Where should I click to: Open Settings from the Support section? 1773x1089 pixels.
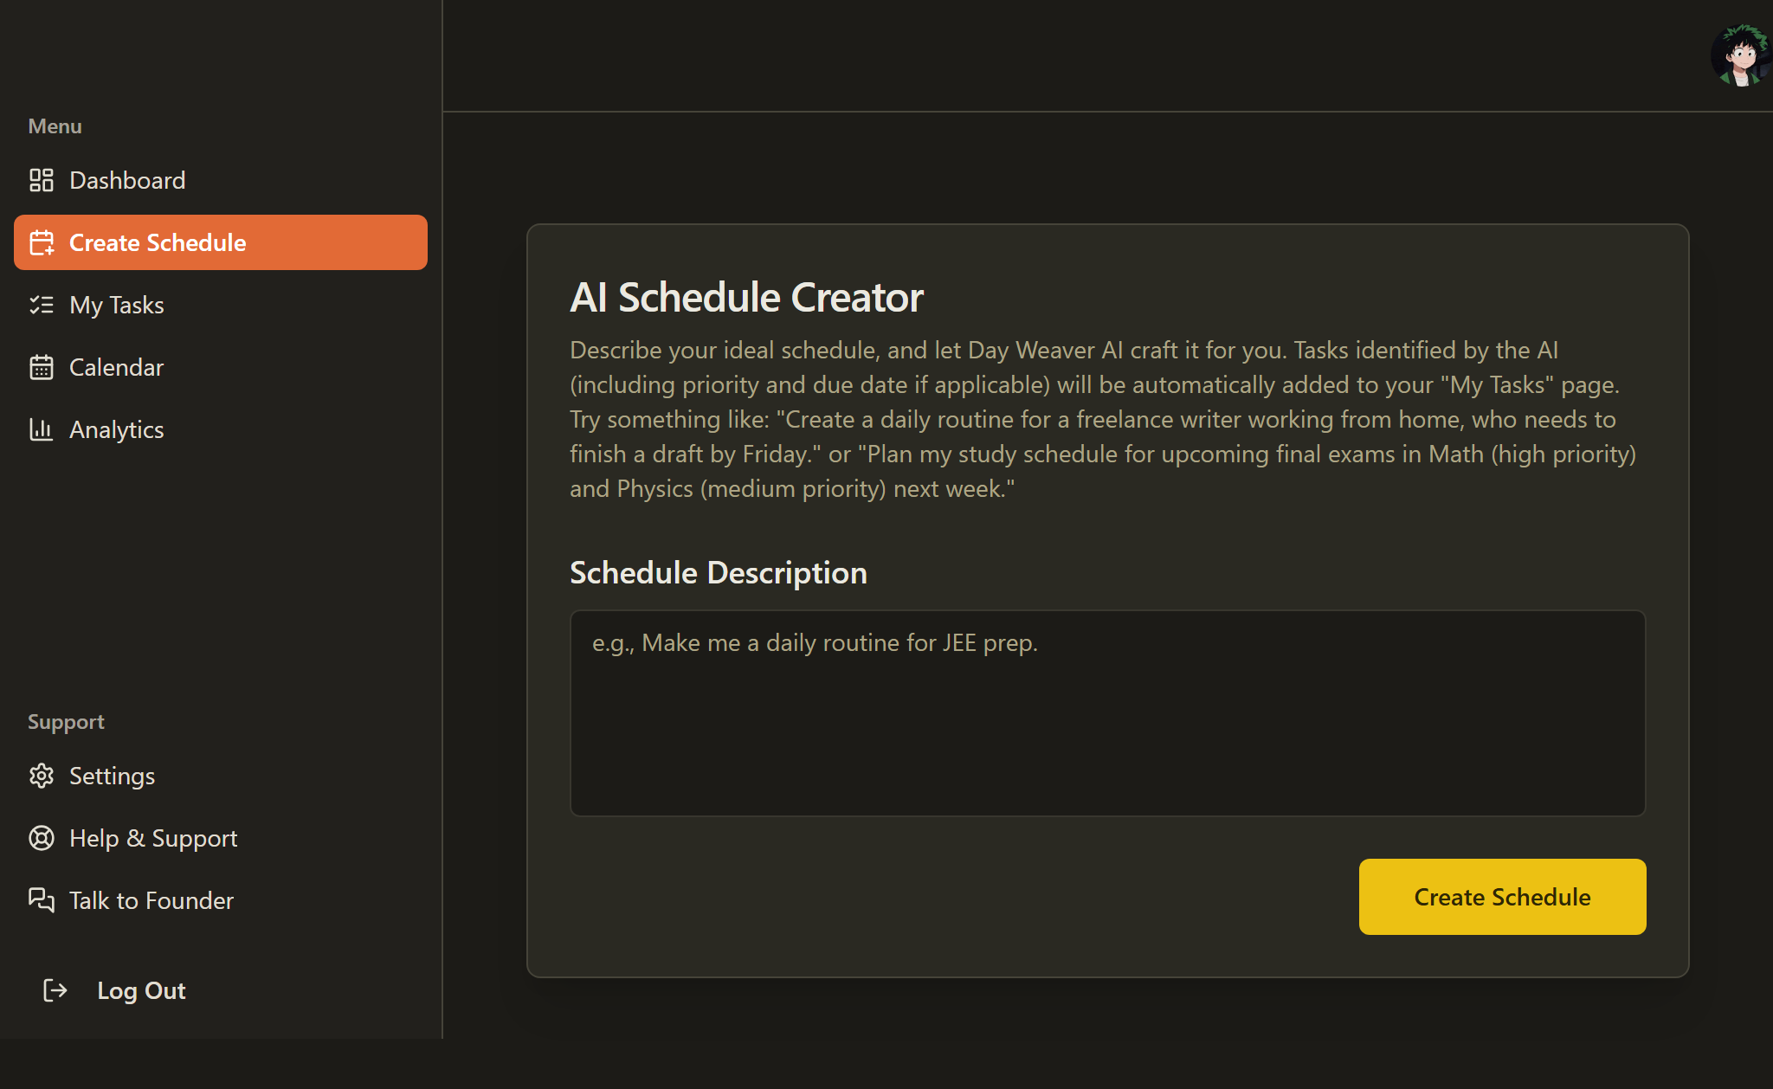[x=111, y=776]
